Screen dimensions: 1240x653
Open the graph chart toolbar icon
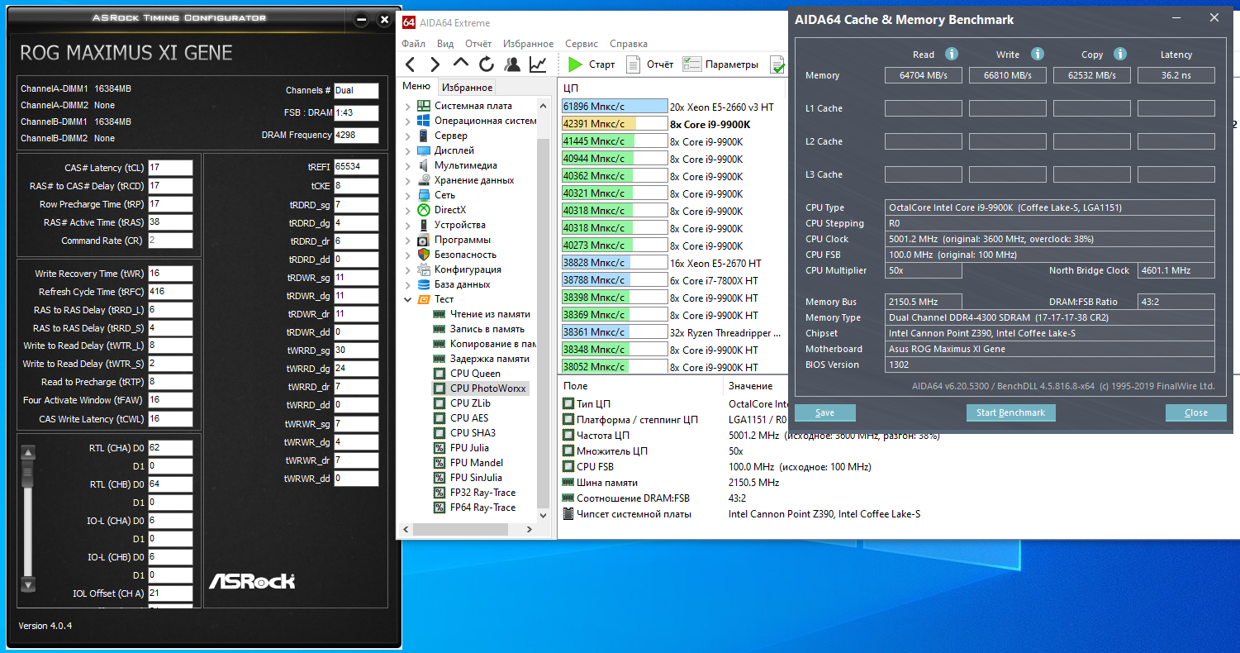[x=538, y=64]
